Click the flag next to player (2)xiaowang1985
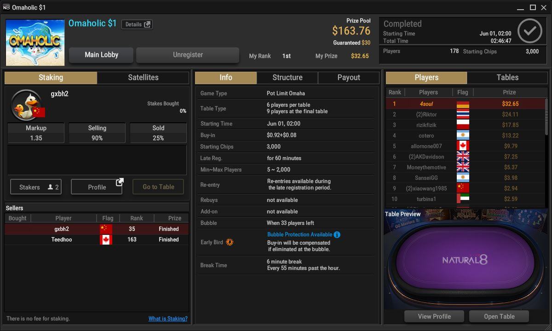Viewport: 552px width, 331px height. click(462, 188)
